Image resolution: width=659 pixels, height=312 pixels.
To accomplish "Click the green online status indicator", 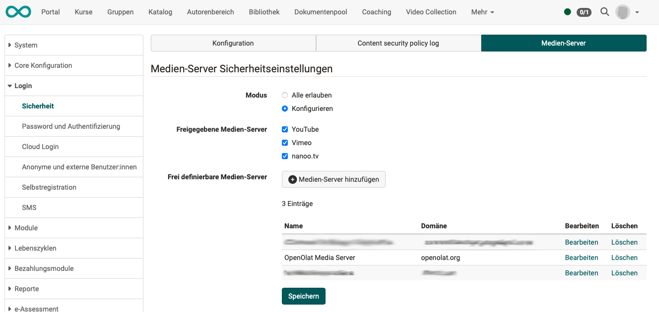I will 567,11.
